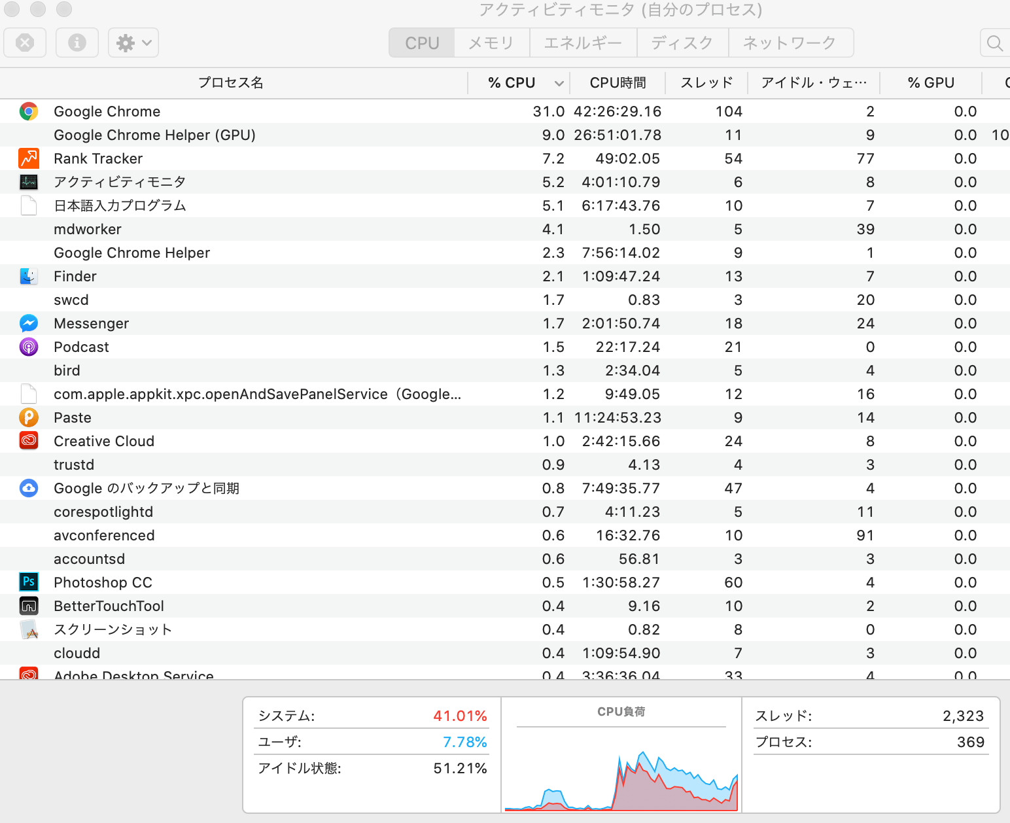Image resolution: width=1010 pixels, height=823 pixels.
Task: Click the orange Paste app icon
Action: click(29, 417)
